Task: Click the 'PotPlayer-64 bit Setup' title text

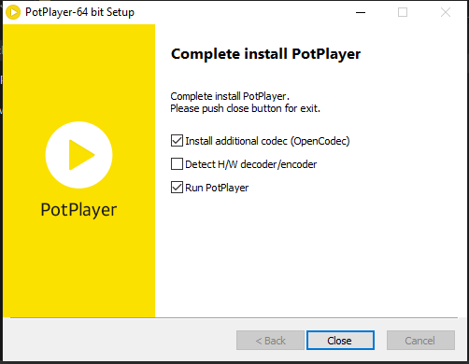Action: pos(79,12)
